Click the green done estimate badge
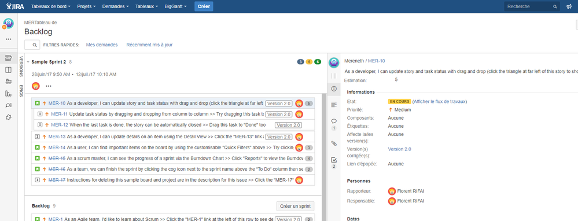The width and height of the screenshot is (578, 221). coord(318,62)
